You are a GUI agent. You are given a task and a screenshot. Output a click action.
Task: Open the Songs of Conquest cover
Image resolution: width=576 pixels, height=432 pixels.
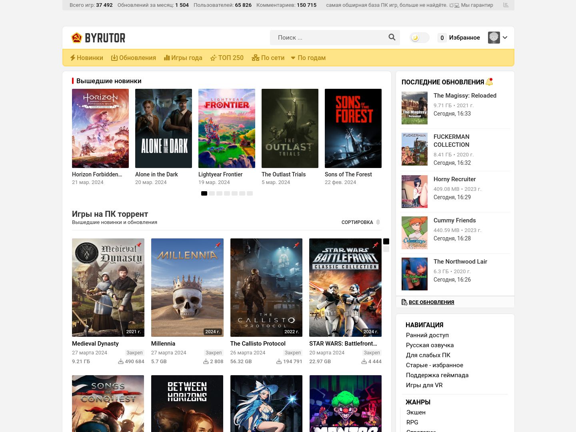(x=108, y=403)
